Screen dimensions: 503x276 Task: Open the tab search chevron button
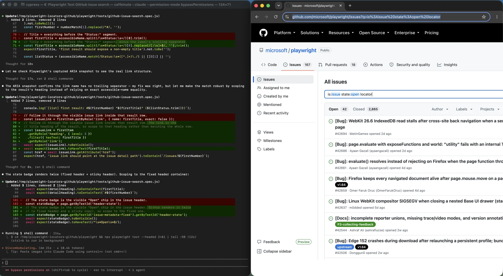pyautogui.click(x=278, y=6)
